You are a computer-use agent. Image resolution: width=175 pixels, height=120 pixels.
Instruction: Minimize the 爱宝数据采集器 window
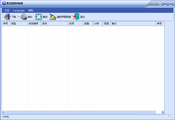tap(160, 4)
